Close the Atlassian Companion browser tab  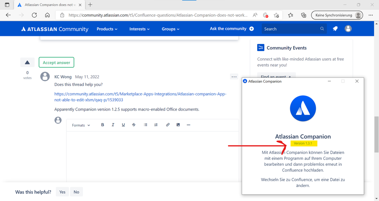(80, 5)
